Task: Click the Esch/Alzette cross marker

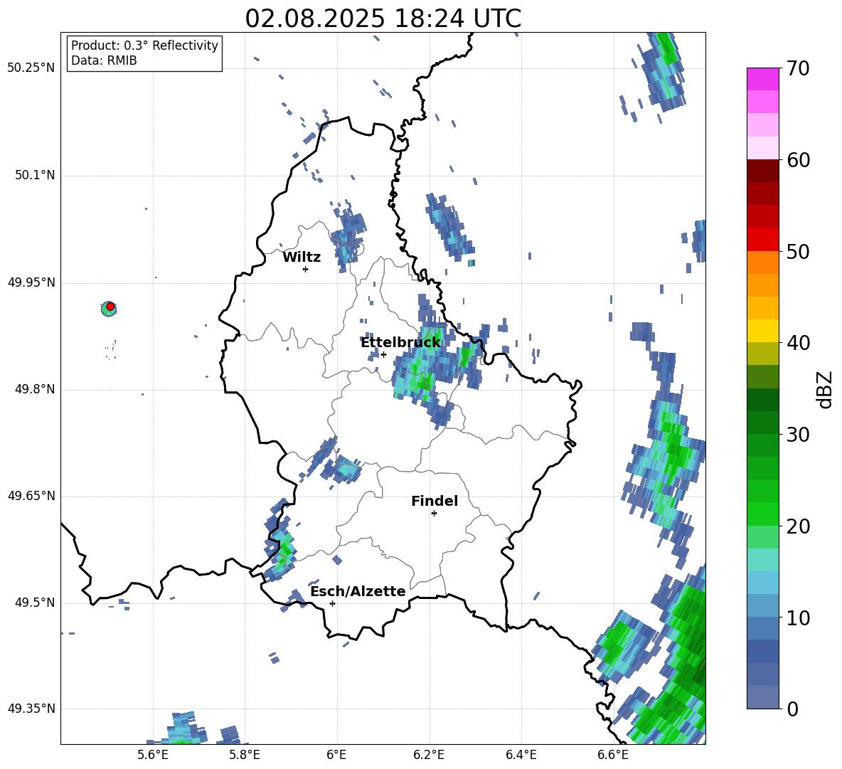Action: [332, 603]
